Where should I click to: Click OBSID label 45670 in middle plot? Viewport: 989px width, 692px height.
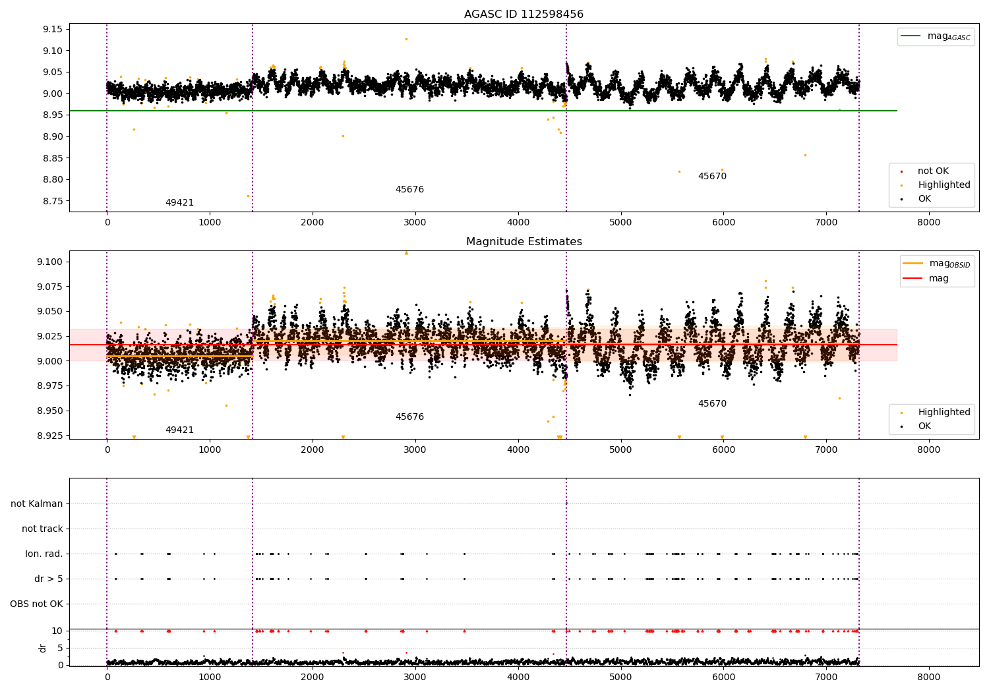point(712,404)
